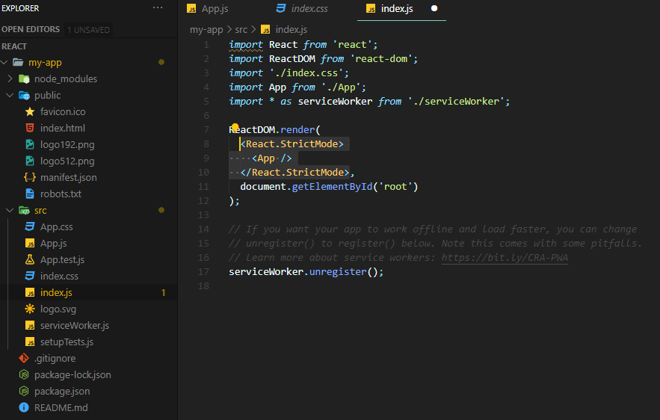Open the https://bit.ly/CRA-PWA link
Viewport: 660px width, 420px height.
(x=505, y=258)
